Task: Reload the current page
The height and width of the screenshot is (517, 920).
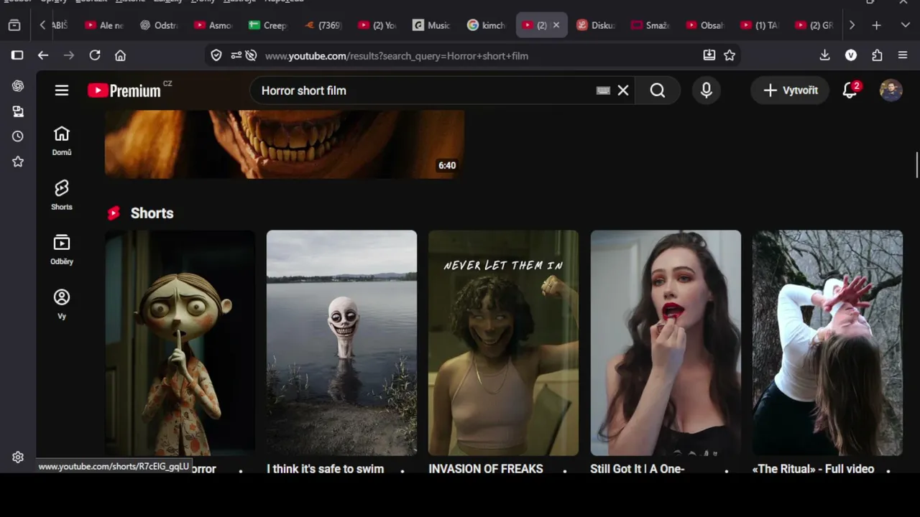Action: click(x=95, y=55)
